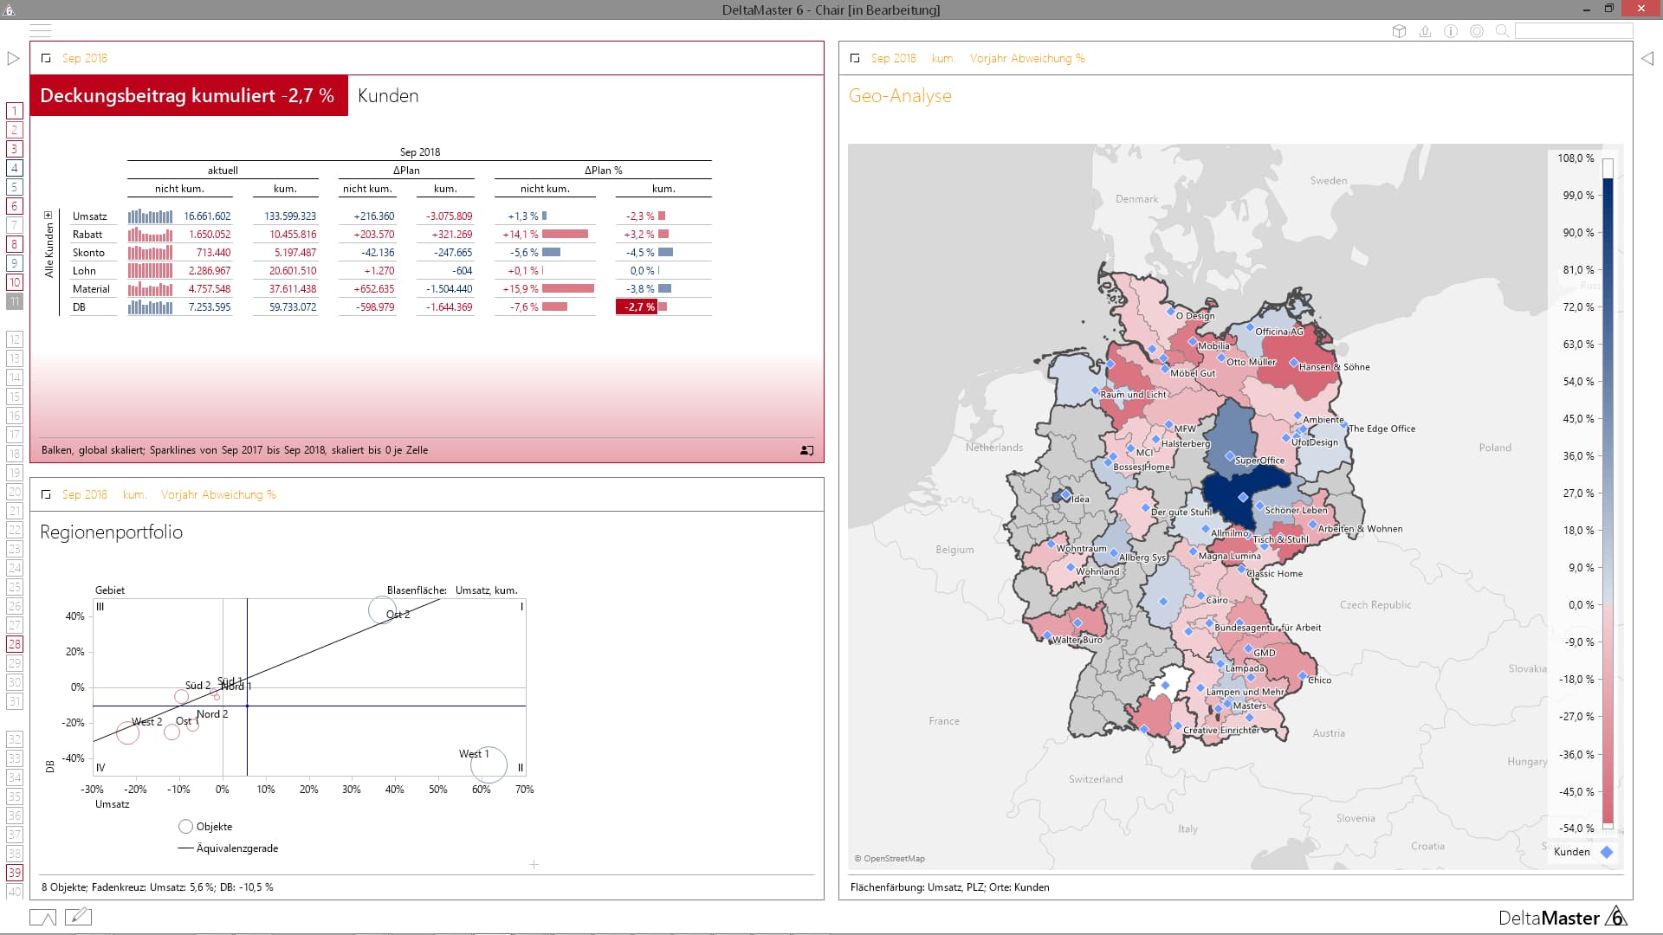
Task: Expand the Alle Kunden plus node
Action: tap(49, 216)
